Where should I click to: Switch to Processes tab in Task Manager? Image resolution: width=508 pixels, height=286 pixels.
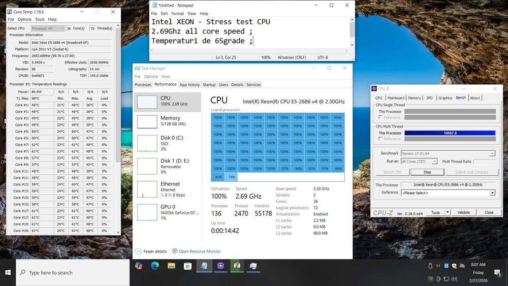coord(143,84)
